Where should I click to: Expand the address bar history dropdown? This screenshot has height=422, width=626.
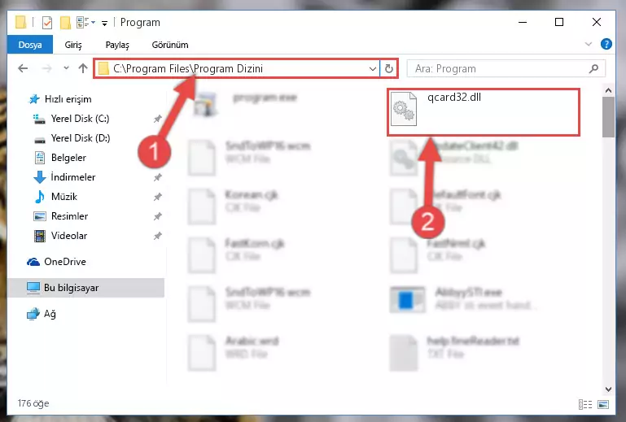(373, 68)
